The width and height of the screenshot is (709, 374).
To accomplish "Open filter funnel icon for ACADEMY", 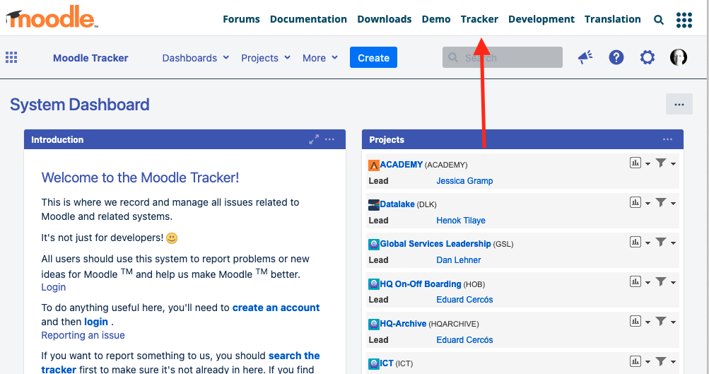I will 661,163.
